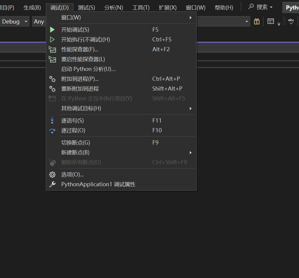
Task: Click the wrench icon for PythonApplication1 debug properties
Action: click(x=52, y=184)
